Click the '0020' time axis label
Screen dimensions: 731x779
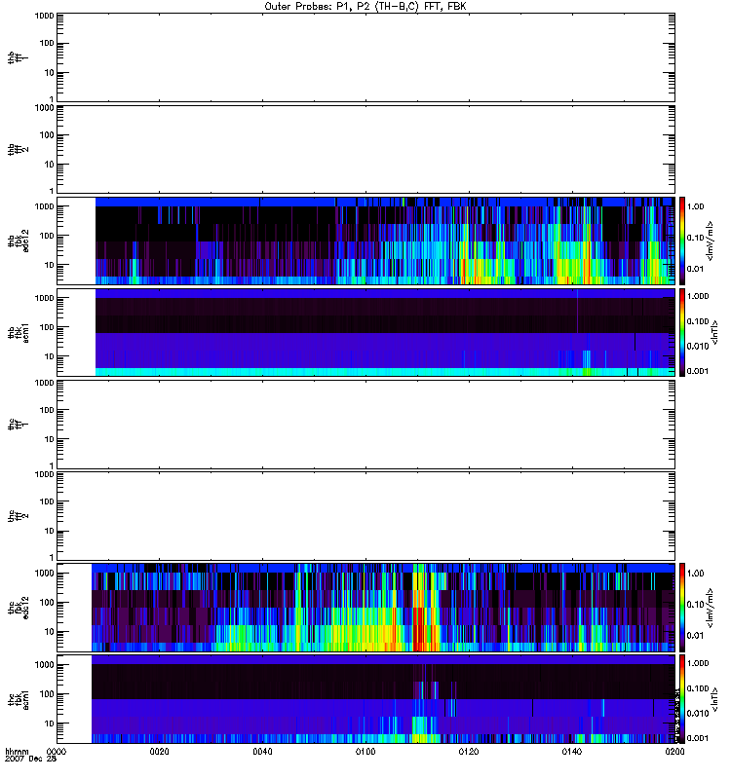click(x=159, y=752)
